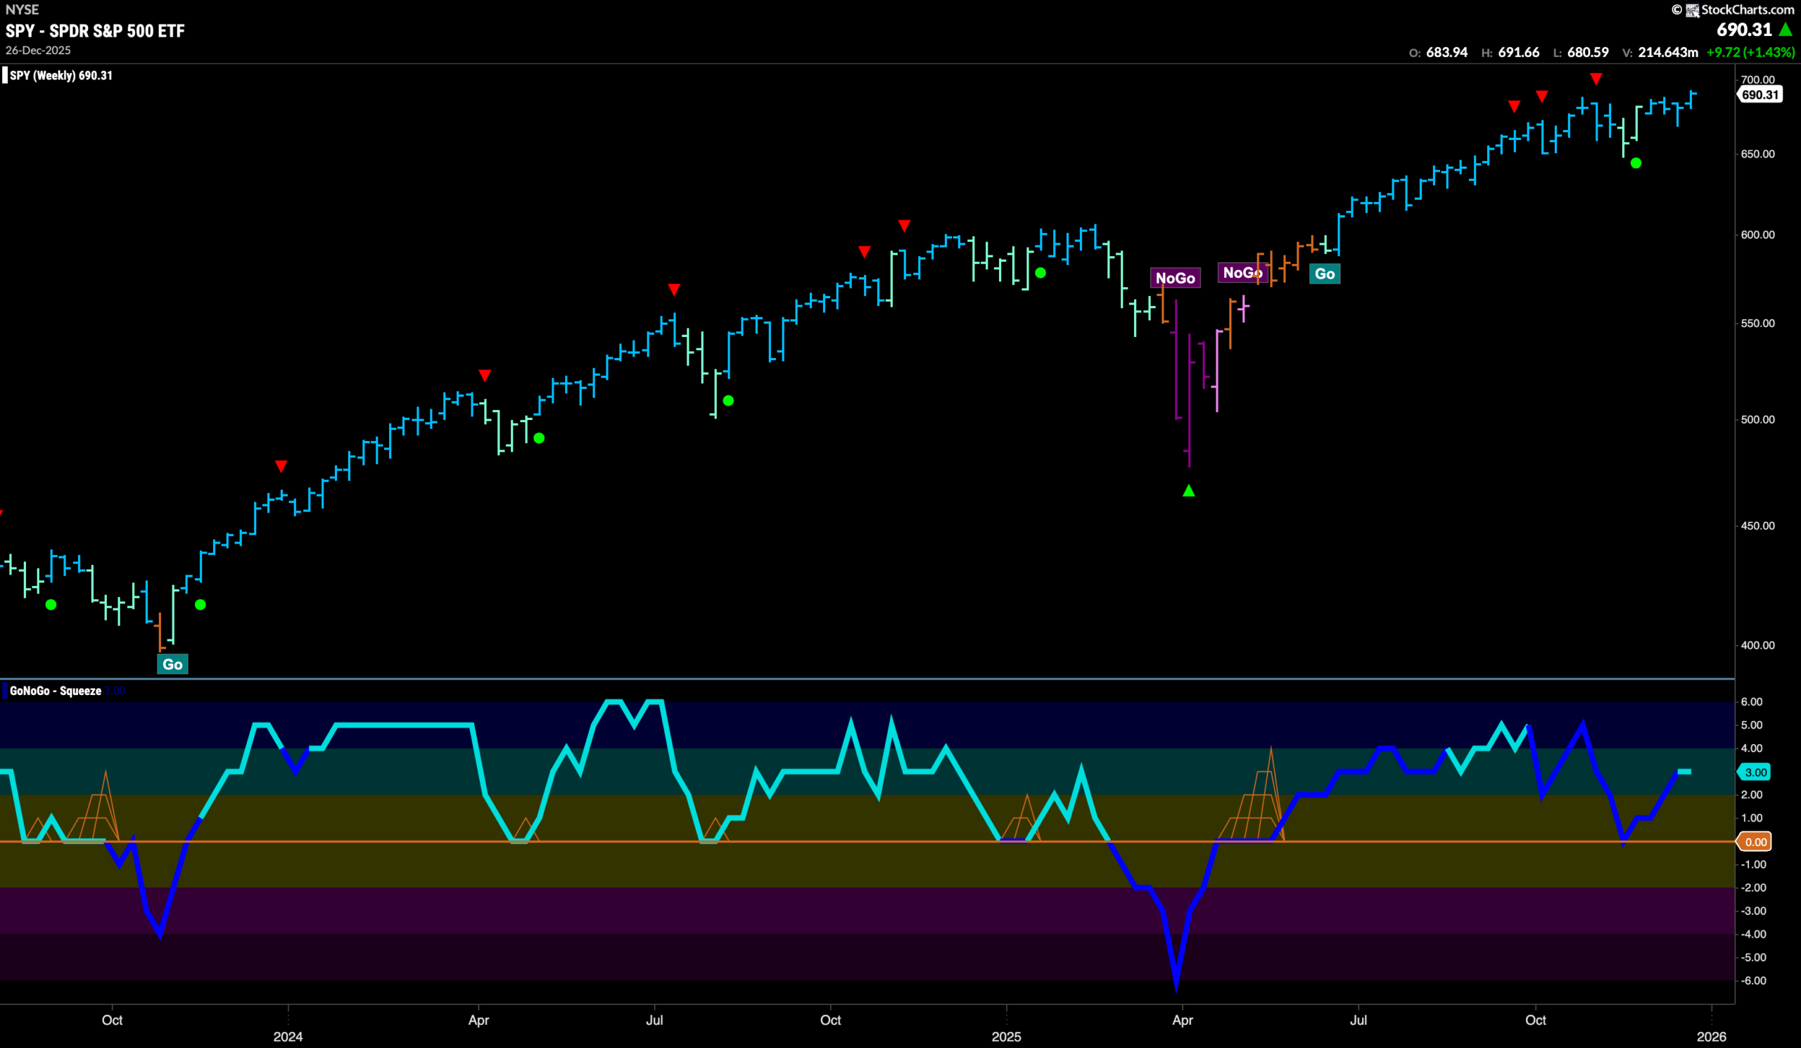Click the green dot near August 2024 low
The width and height of the screenshot is (1801, 1048).
tap(728, 401)
